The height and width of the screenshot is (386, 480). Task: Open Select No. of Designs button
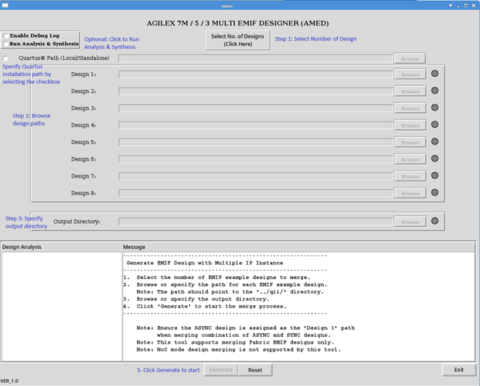[238, 40]
